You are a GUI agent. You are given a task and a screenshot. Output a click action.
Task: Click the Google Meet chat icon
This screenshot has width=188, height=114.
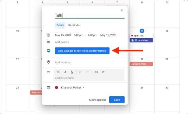[x=48, y=51]
